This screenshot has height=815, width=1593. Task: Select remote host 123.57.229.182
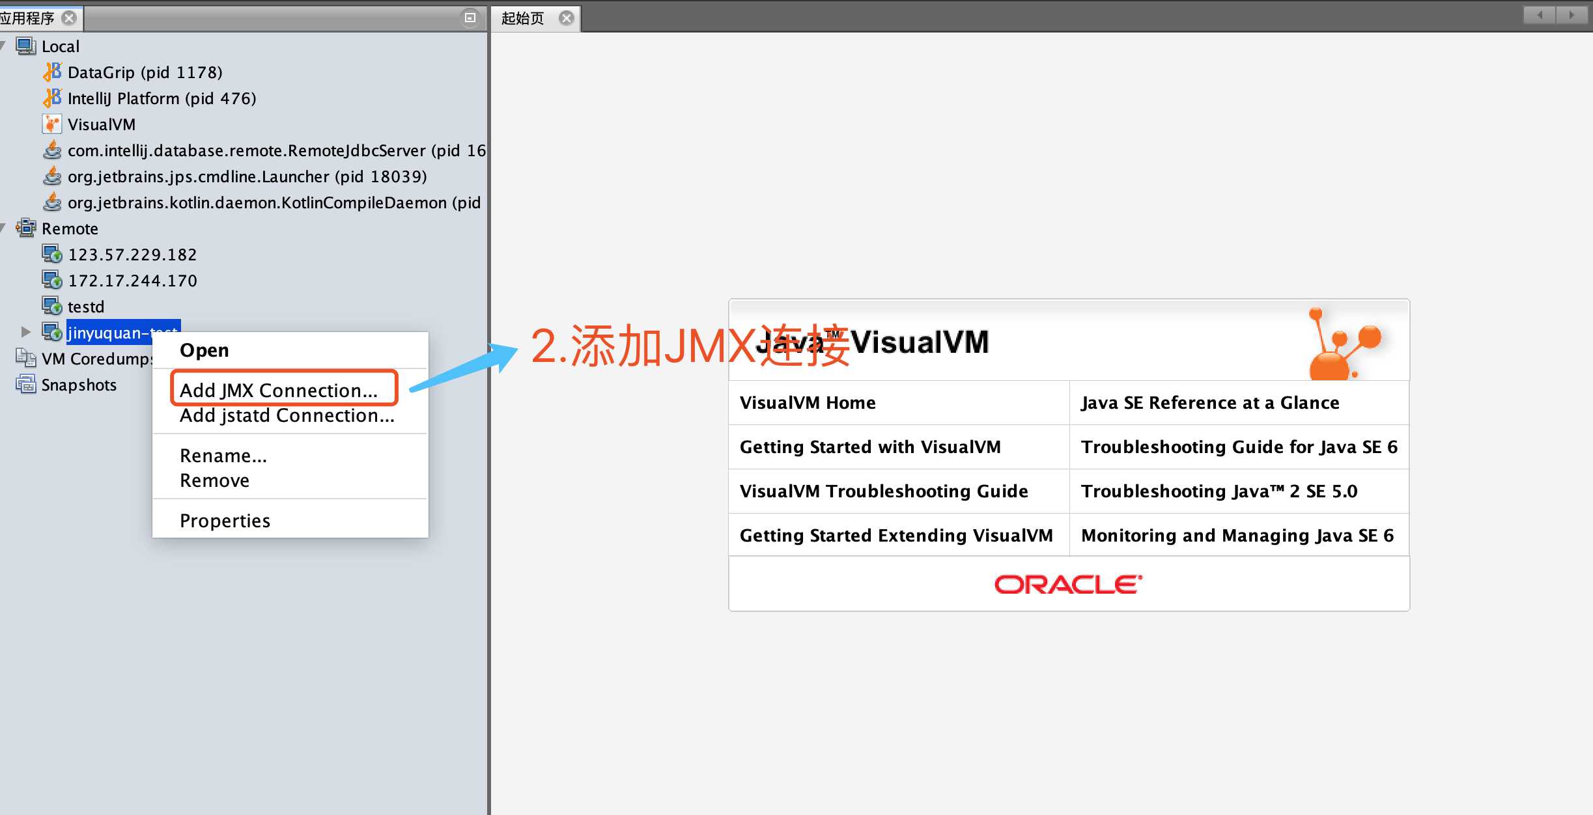coord(132,255)
